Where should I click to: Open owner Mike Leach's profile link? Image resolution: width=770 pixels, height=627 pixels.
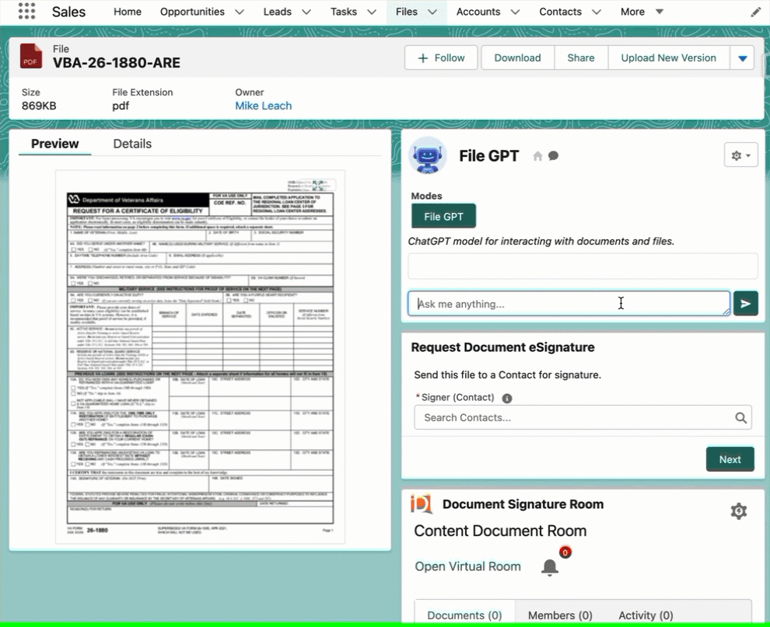(263, 106)
